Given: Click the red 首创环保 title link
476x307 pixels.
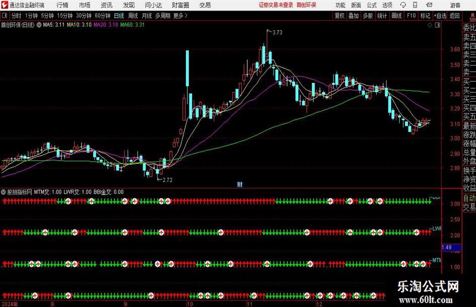Looking at the screenshot, I should (306, 5).
